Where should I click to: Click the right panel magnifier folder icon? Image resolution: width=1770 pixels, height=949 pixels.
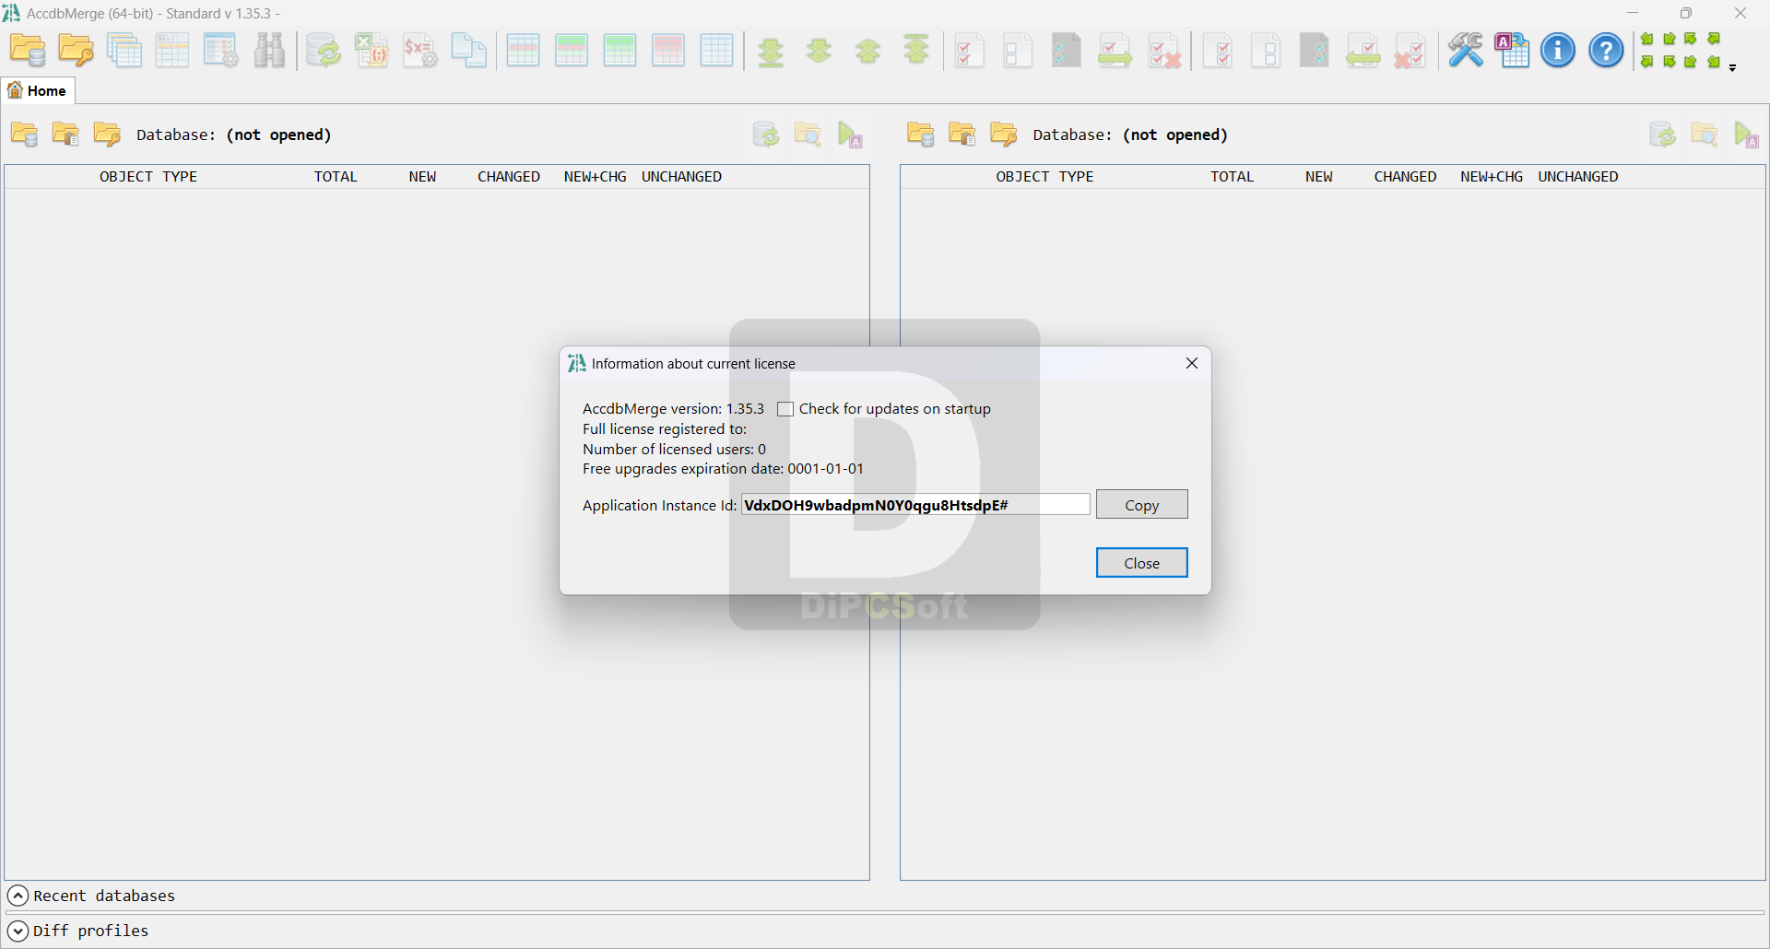point(1704,135)
